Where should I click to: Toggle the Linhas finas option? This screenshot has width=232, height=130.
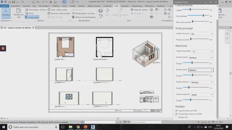(x=32, y=17)
